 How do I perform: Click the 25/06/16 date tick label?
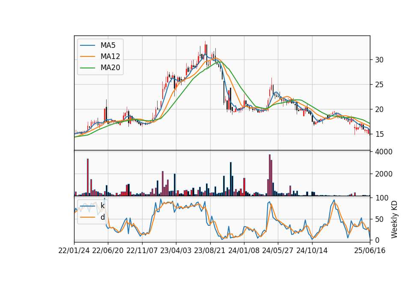(370, 251)
